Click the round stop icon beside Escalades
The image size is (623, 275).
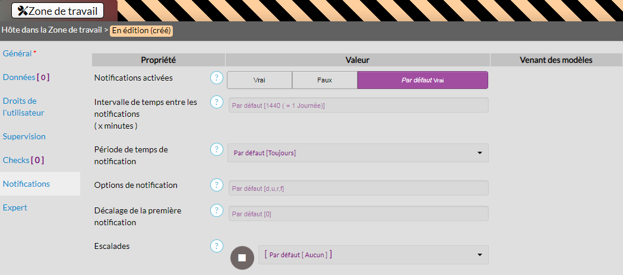pyautogui.click(x=242, y=257)
